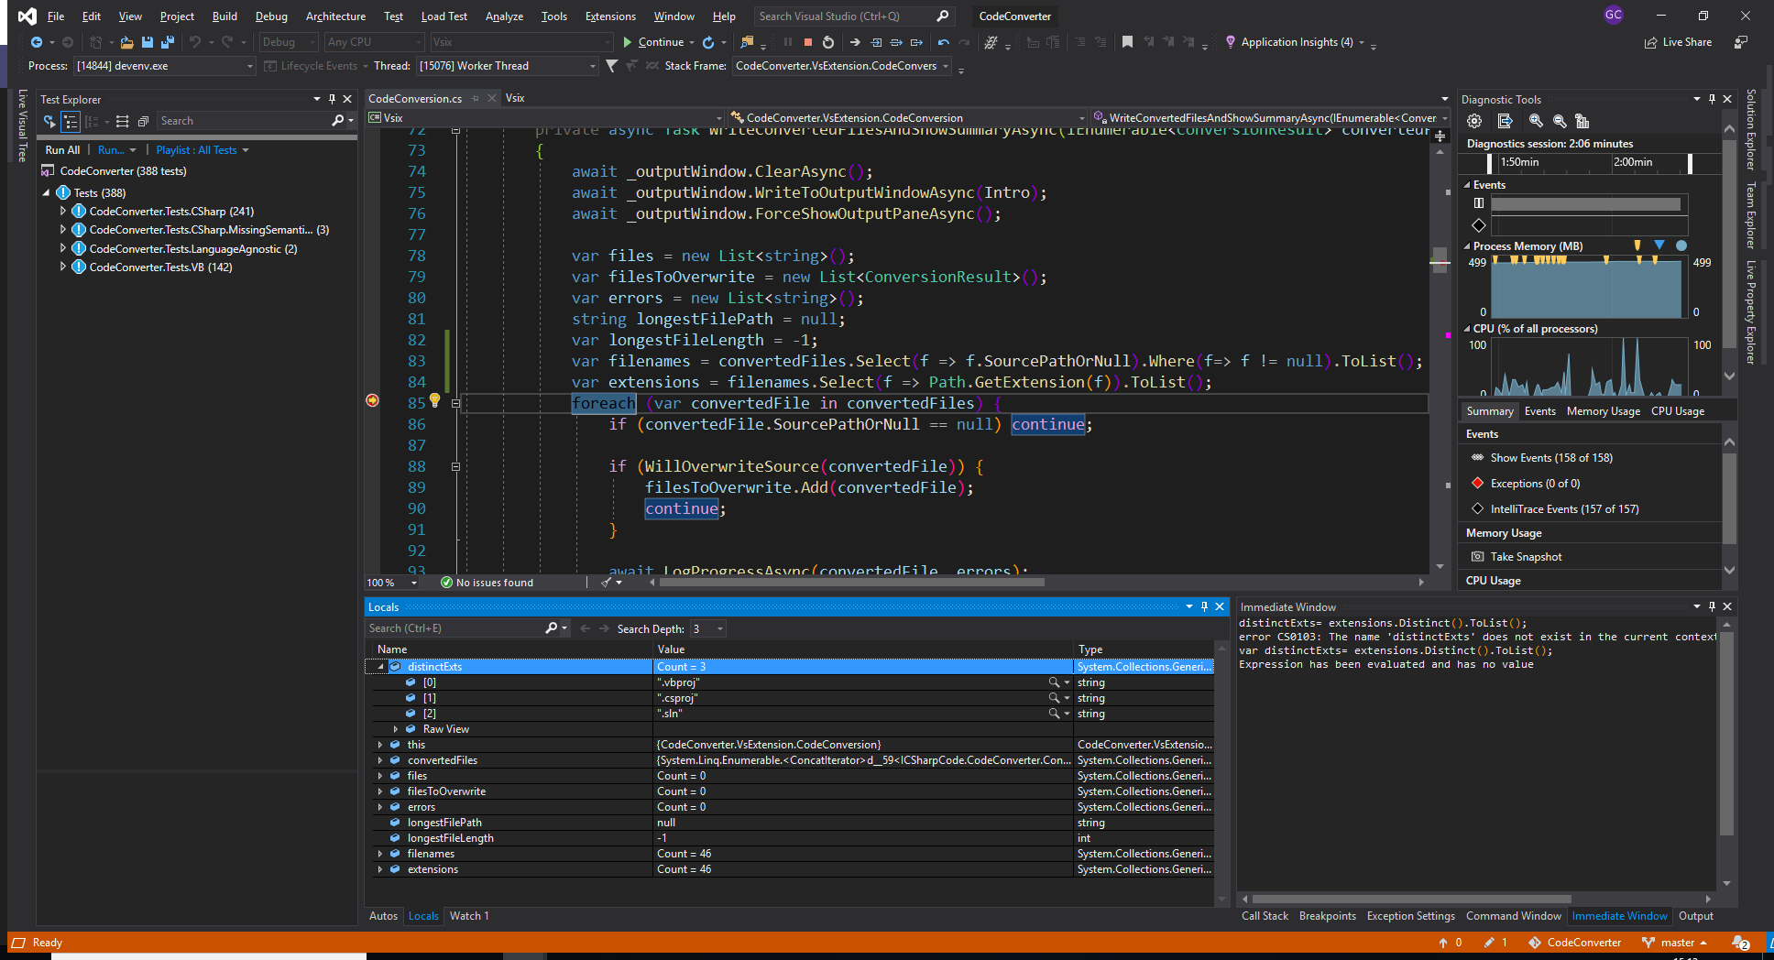Toggle the breakpoint dot on line 85
The width and height of the screenshot is (1774, 960).
[372, 401]
